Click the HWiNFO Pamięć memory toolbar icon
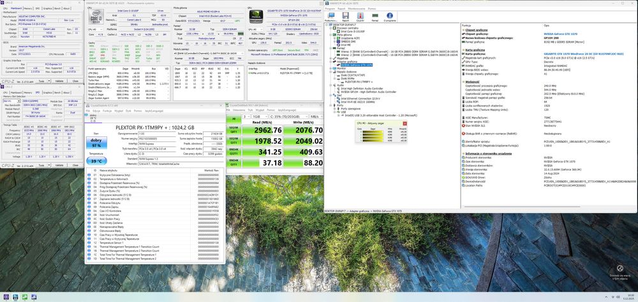 [375, 16]
